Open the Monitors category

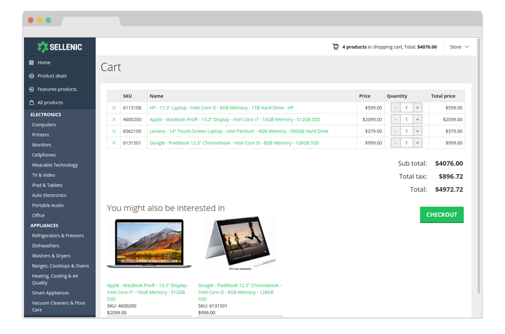click(42, 145)
